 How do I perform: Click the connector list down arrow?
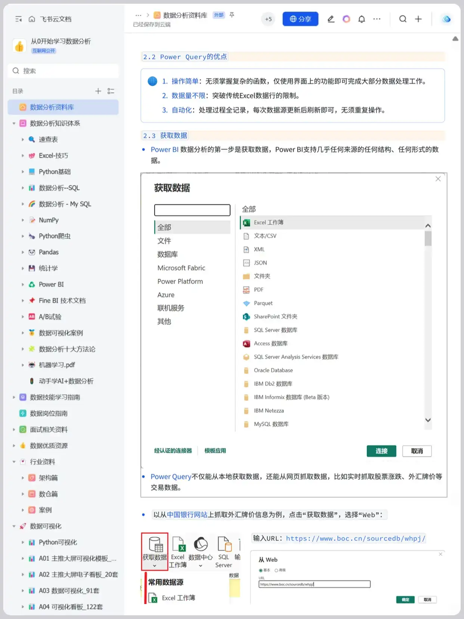428,420
